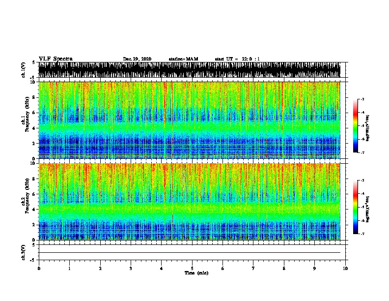This screenshot has height=301, width=389.
Task: Click the color scale bar beside ch.1 spectrogram
Action: tap(356, 126)
